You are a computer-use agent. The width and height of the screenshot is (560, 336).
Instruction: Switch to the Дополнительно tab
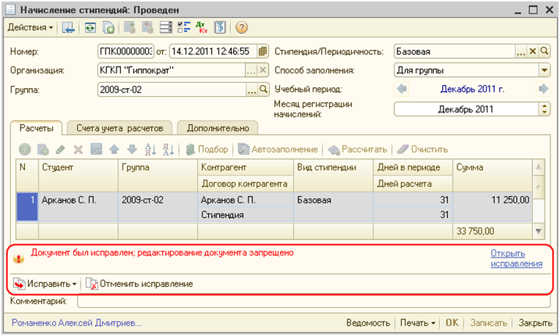[218, 127]
